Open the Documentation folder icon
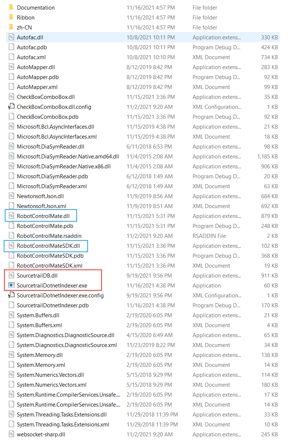Viewport: 307px width, 447px height. (11, 7)
